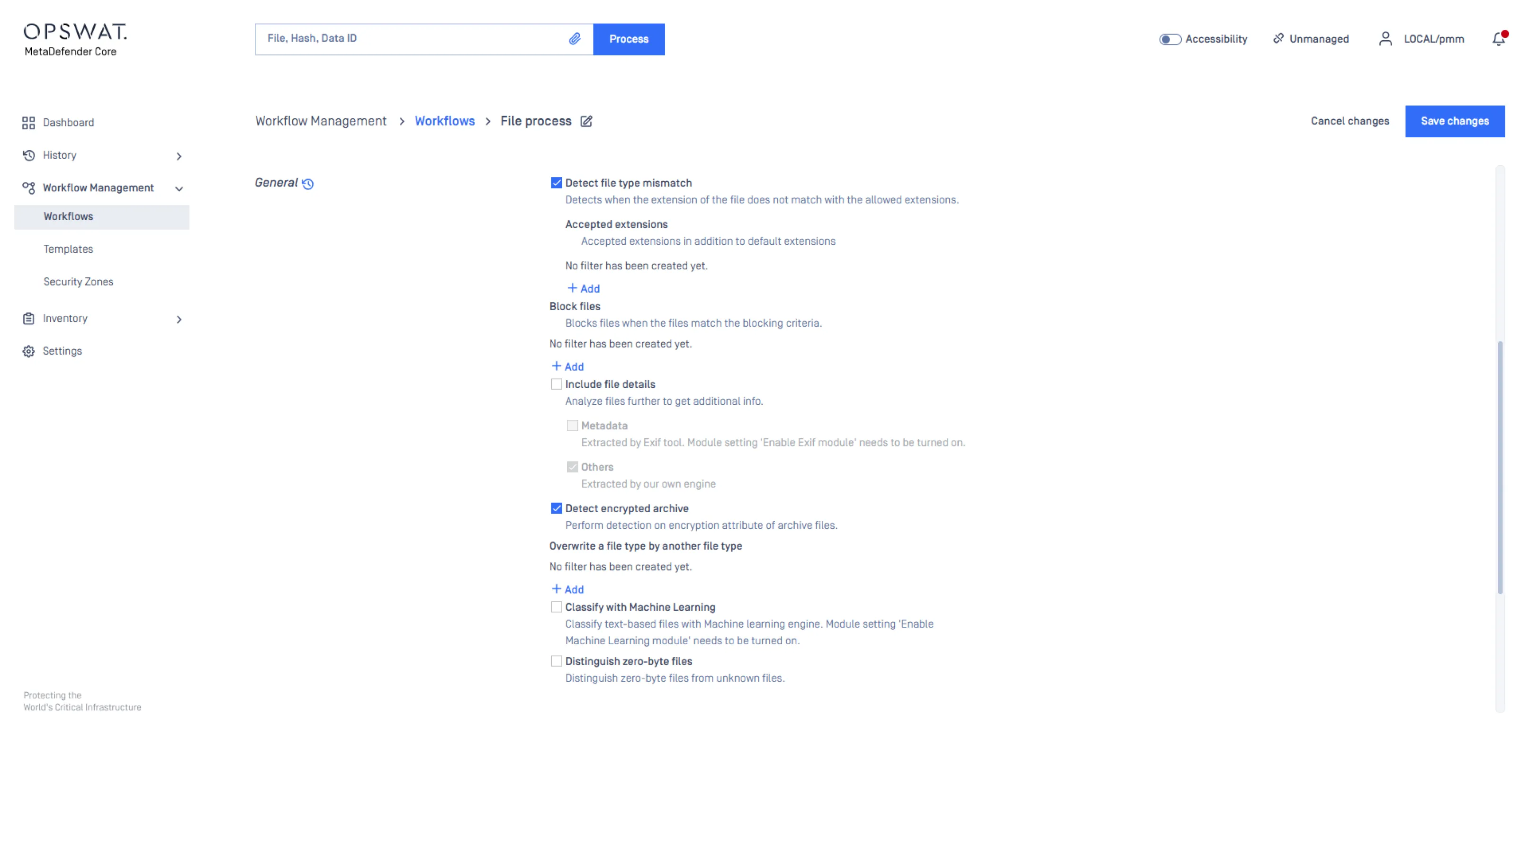Click the Save changes button
The image size is (1529, 845).
coord(1454,121)
